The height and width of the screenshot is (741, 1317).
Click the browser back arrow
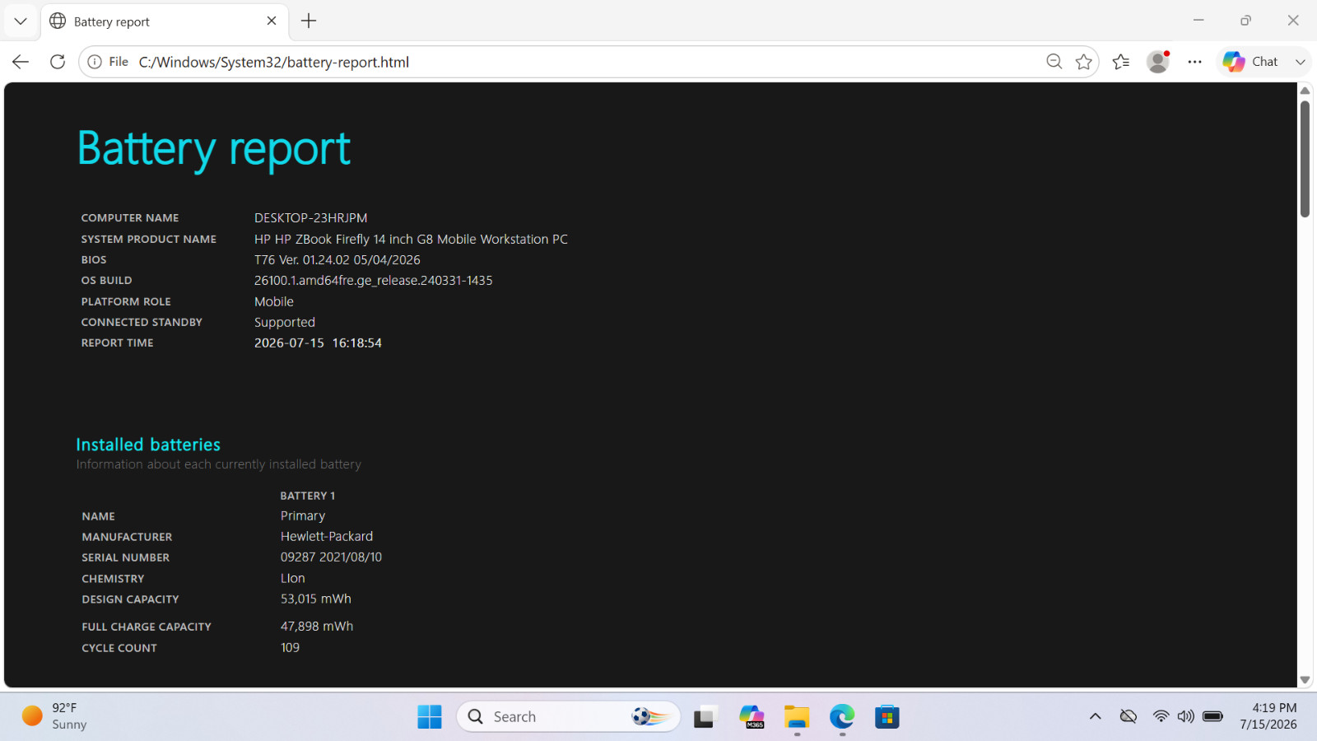(21, 62)
